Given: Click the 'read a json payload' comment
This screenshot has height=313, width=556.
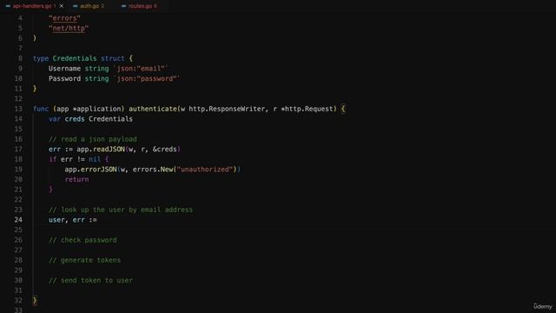Looking at the screenshot, I should [x=93, y=139].
